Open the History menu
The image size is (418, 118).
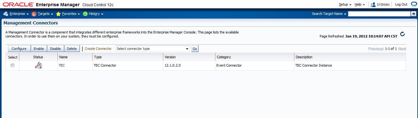tap(96, 14)
